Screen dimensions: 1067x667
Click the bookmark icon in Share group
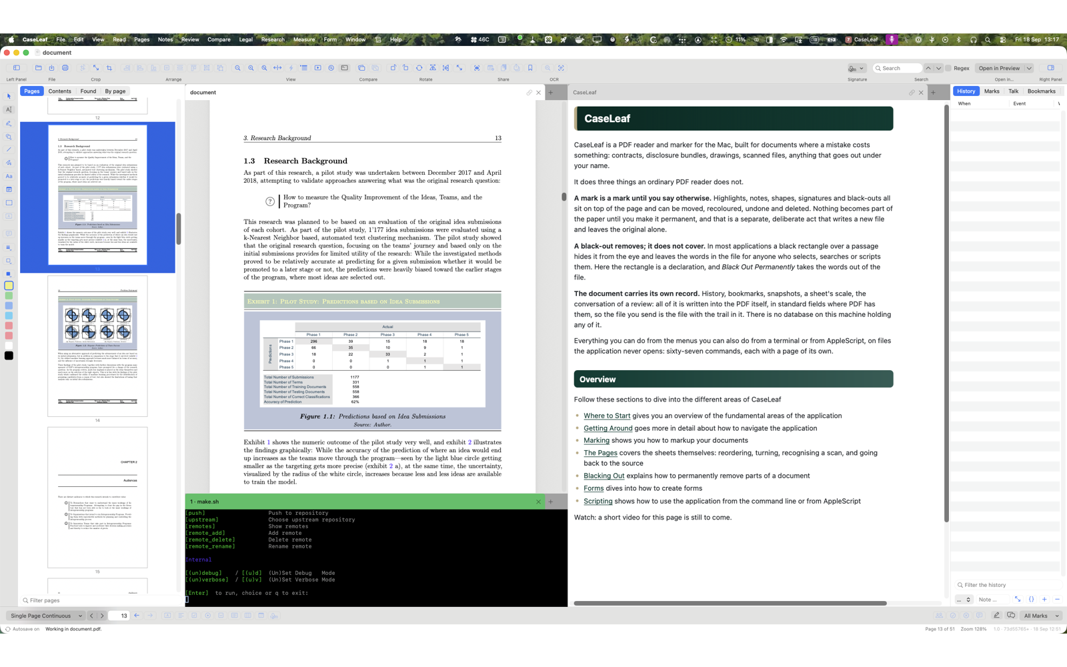pos(530,68)
